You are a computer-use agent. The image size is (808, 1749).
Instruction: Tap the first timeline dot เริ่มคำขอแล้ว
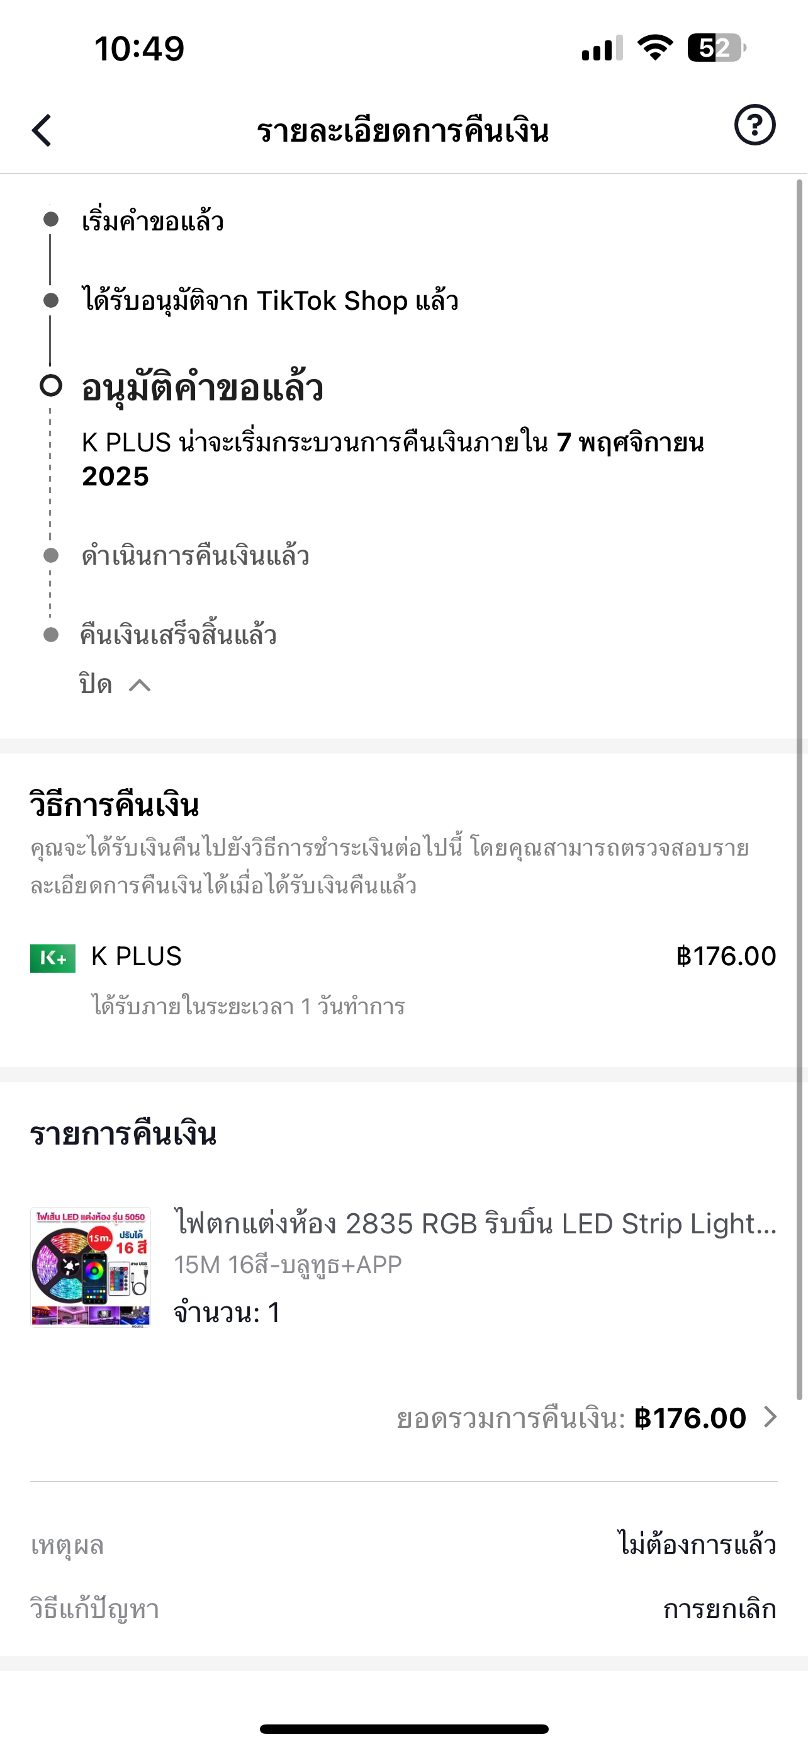(x=51, y=219)
